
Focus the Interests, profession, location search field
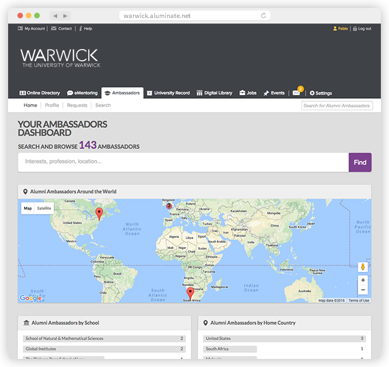click(x=183, y=163)
